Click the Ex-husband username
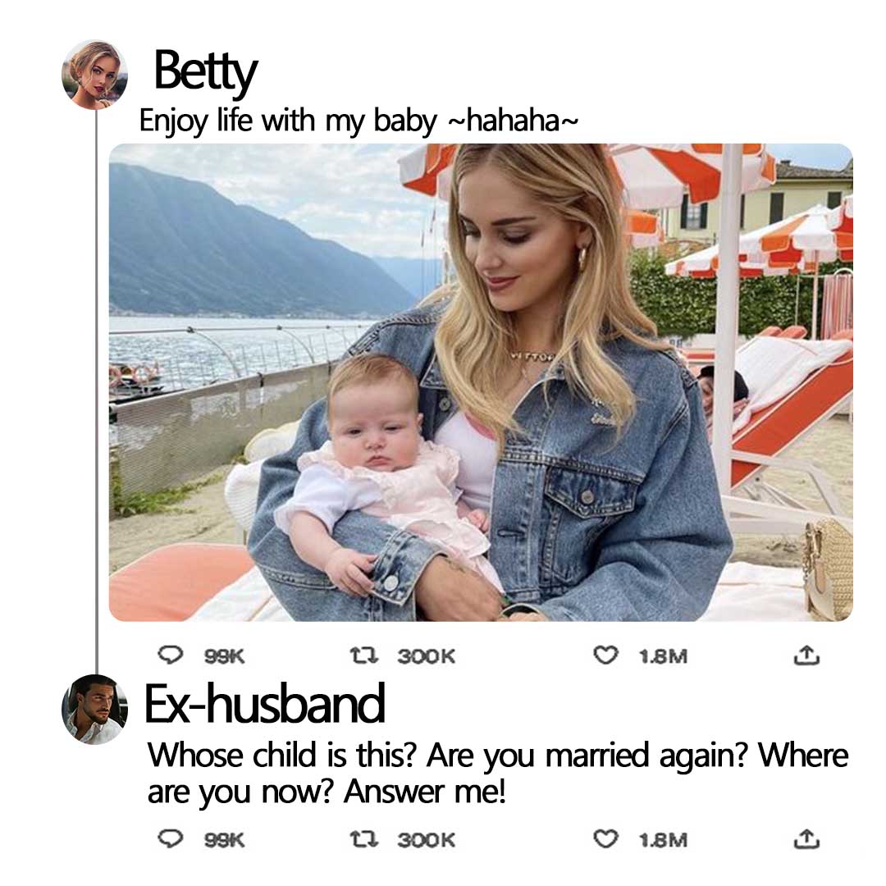The height and width of the screenshot is (886, 886). 264,704
